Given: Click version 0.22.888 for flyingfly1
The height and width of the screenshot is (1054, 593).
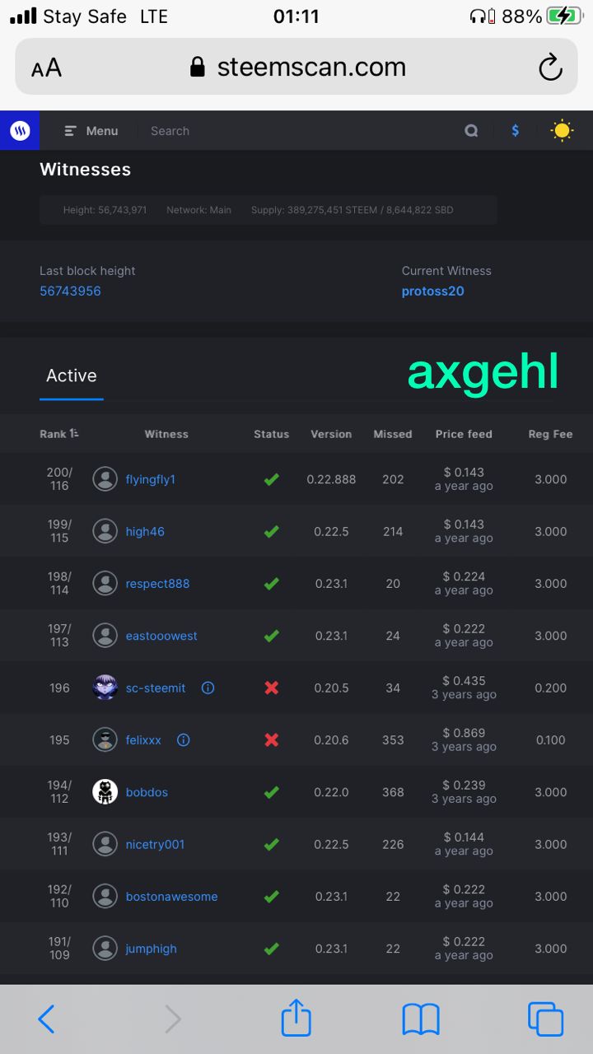Looking at the screenshot, I should coord(331,479).
